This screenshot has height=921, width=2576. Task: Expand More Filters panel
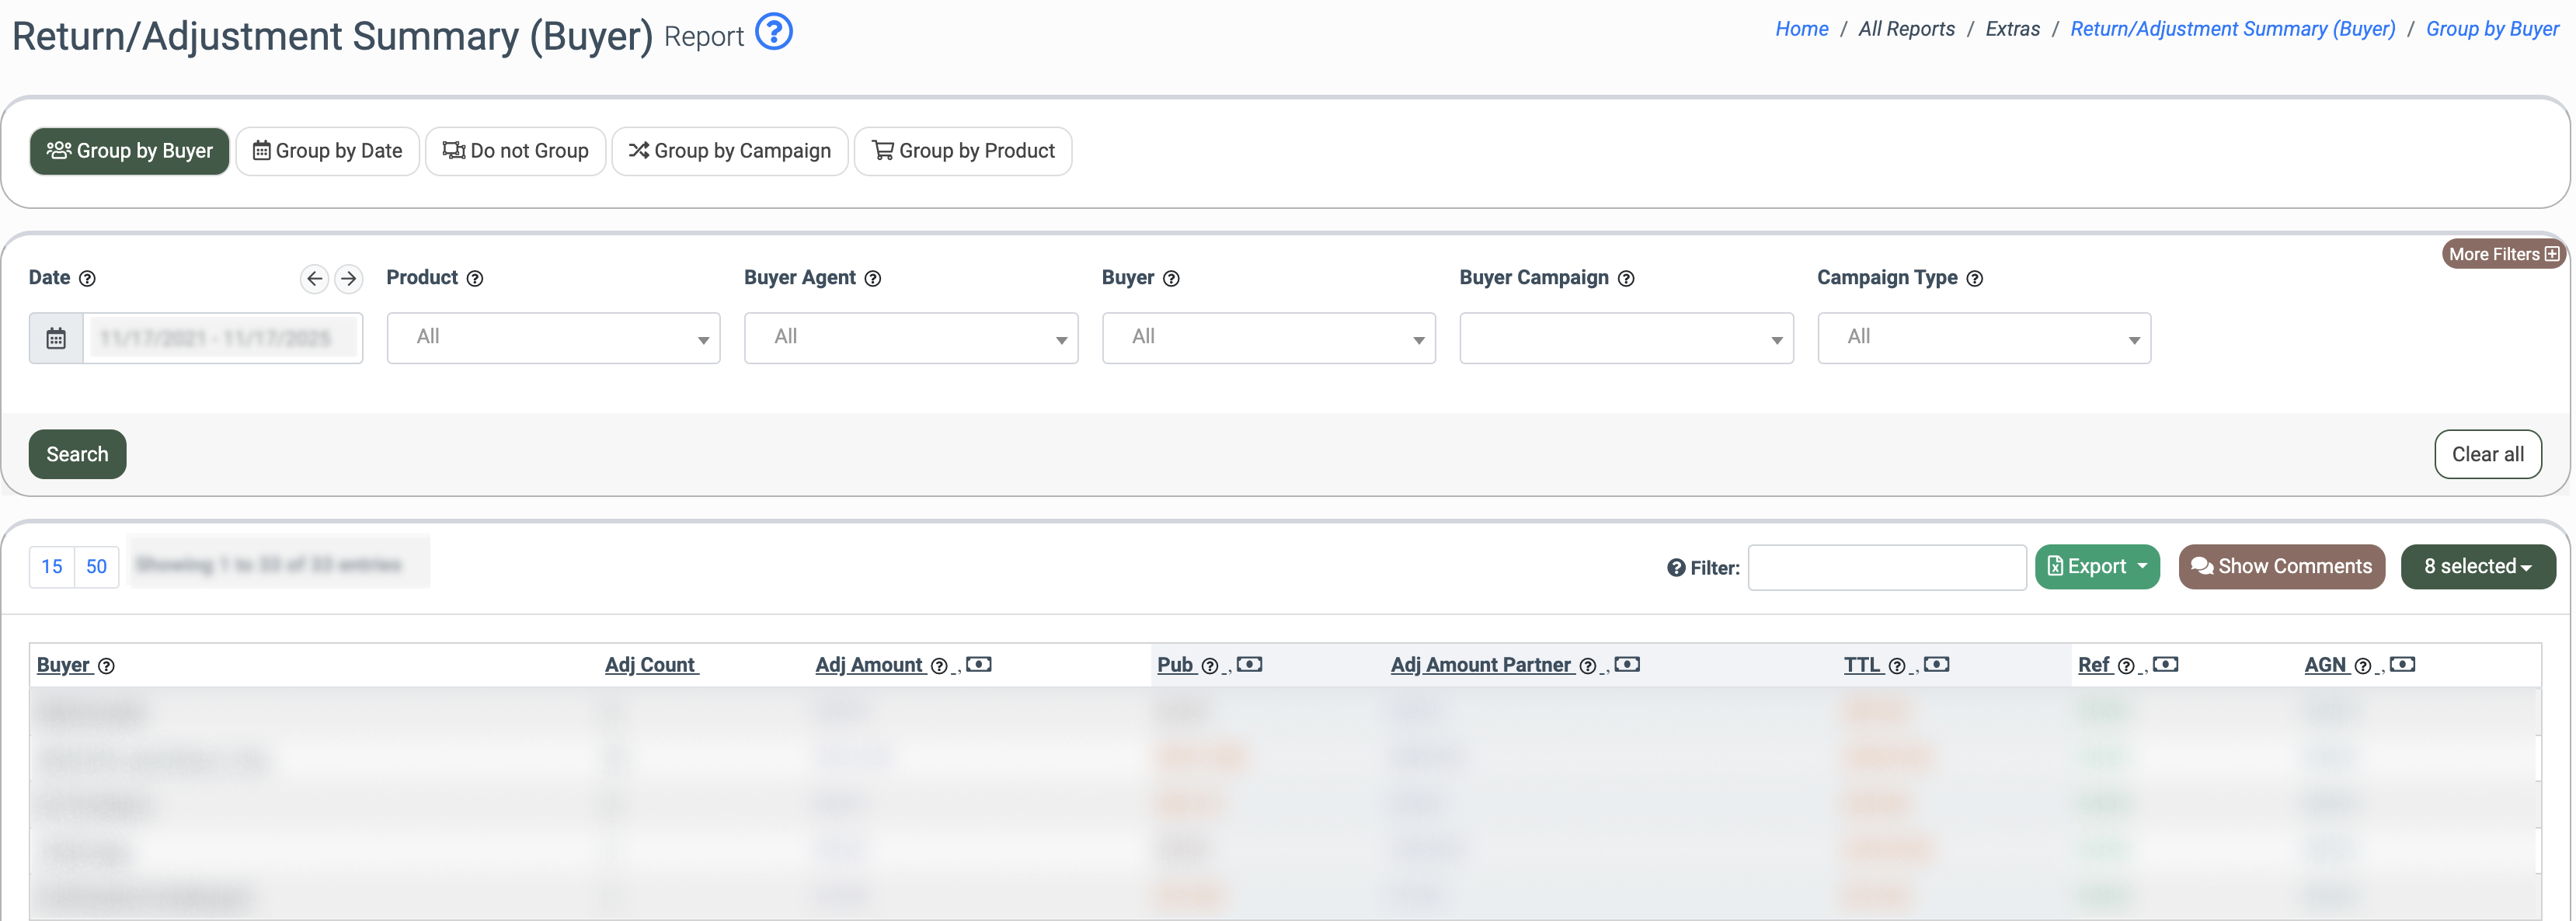(x=2503, y=254)
